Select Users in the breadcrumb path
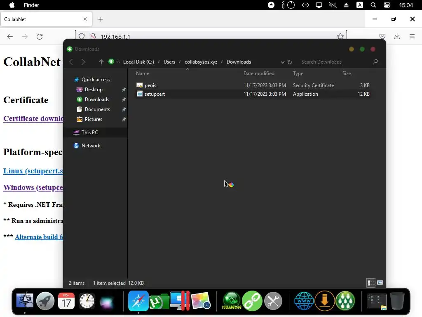Screen dimensions: 422x317 pos(169,62)
